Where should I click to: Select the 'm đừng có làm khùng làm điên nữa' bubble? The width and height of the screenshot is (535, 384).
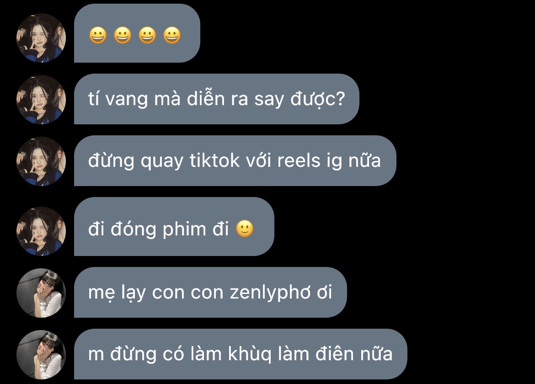(x=241, y=354)
